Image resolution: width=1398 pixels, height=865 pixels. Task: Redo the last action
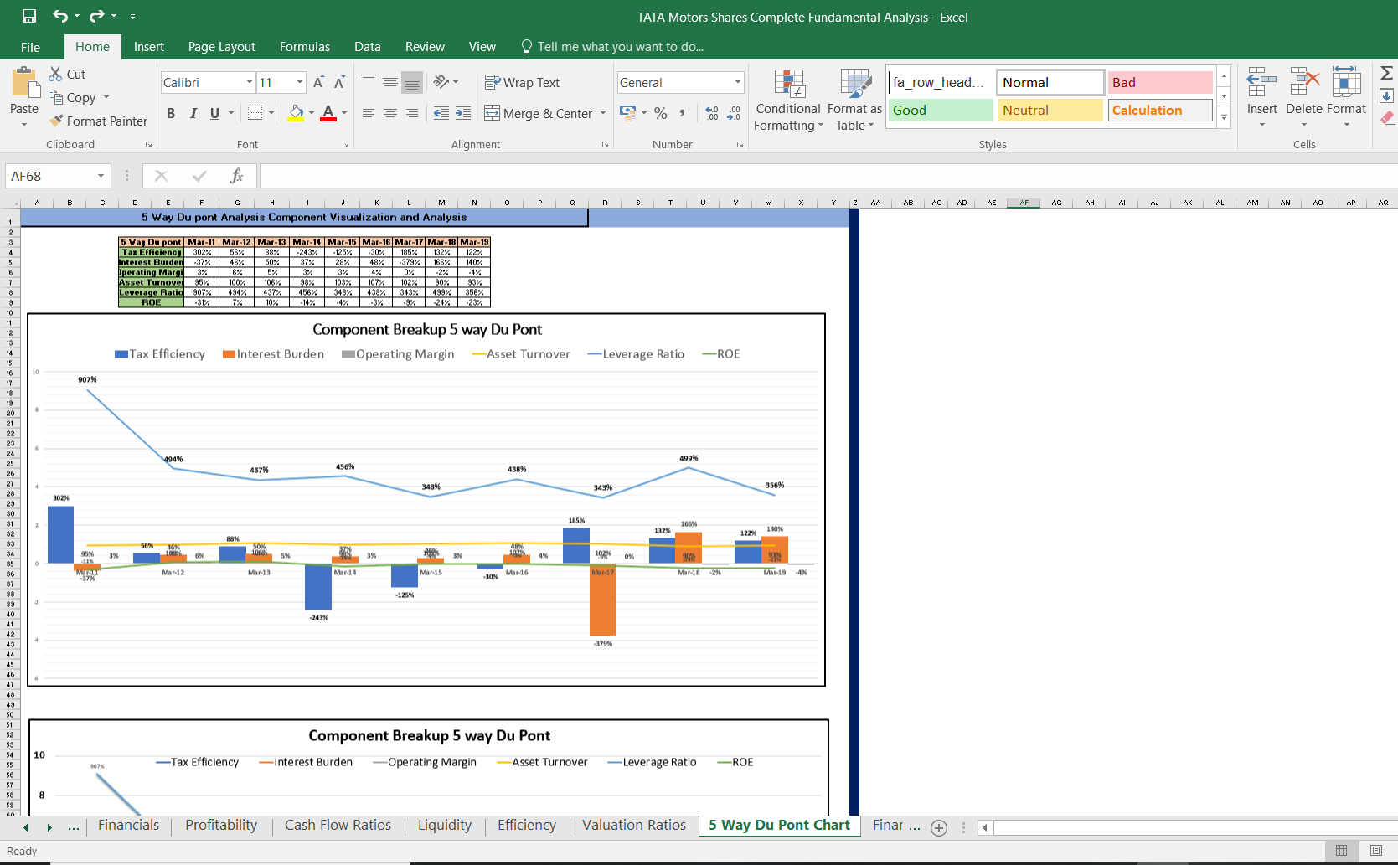(x=97, y=16)
